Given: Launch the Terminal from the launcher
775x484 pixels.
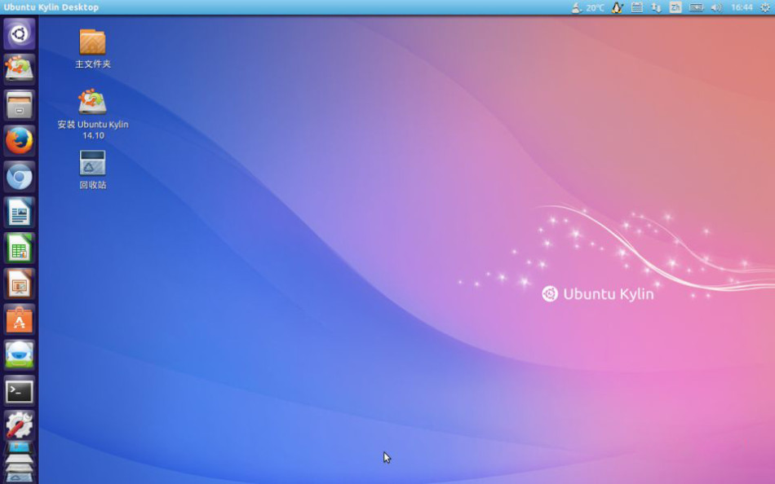Looking at the screenshot, I should (20, 392).
